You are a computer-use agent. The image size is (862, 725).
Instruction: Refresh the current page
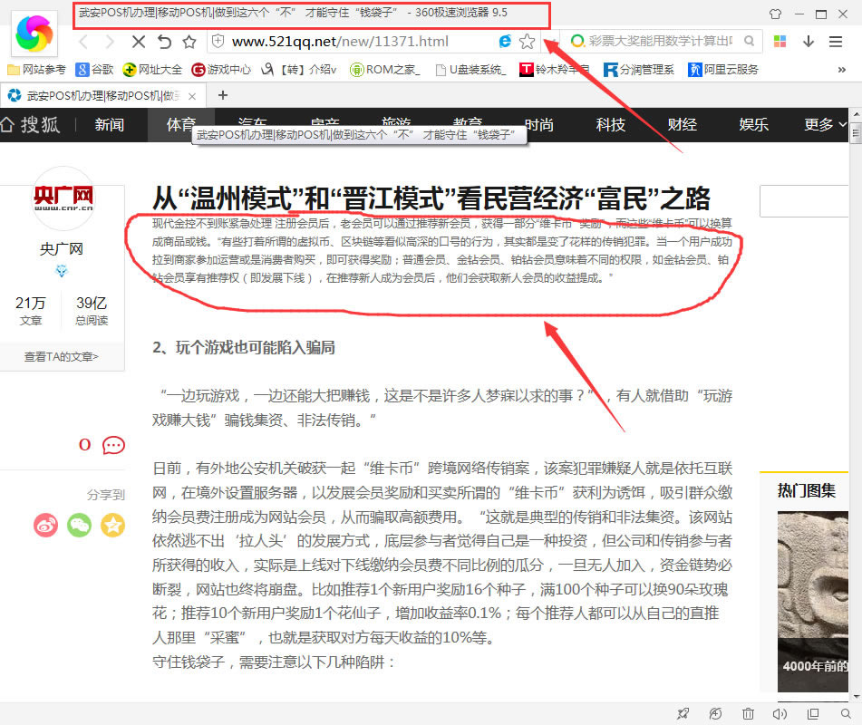click(165, 41)
